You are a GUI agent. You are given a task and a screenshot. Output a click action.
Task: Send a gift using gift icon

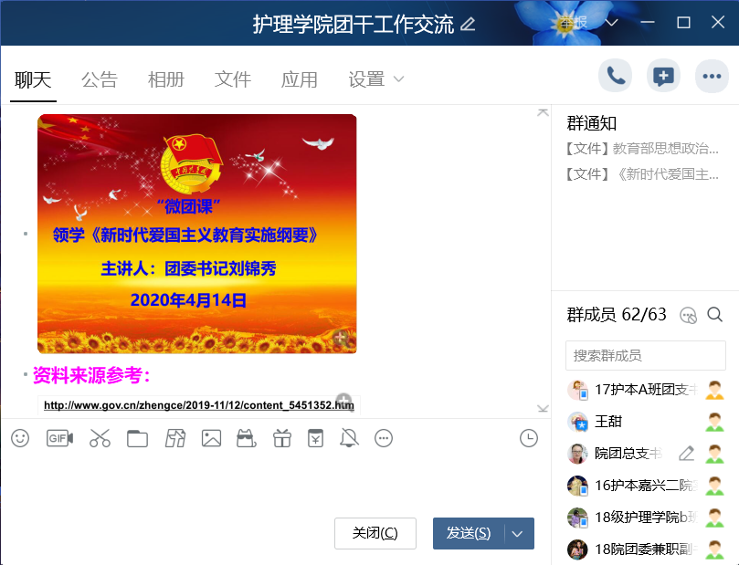282,438
